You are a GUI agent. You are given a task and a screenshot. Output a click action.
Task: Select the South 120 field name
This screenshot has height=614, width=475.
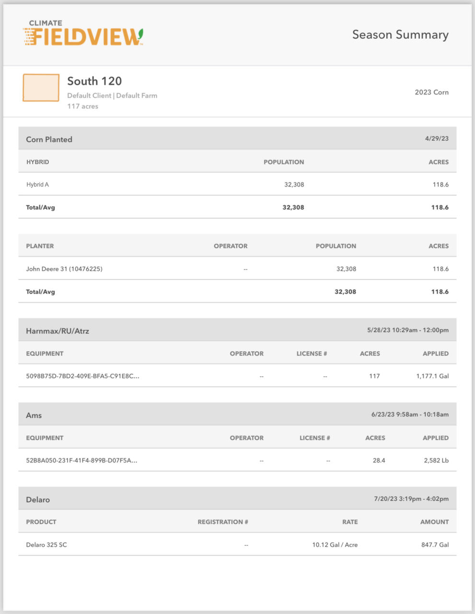(x=94, y=81)
